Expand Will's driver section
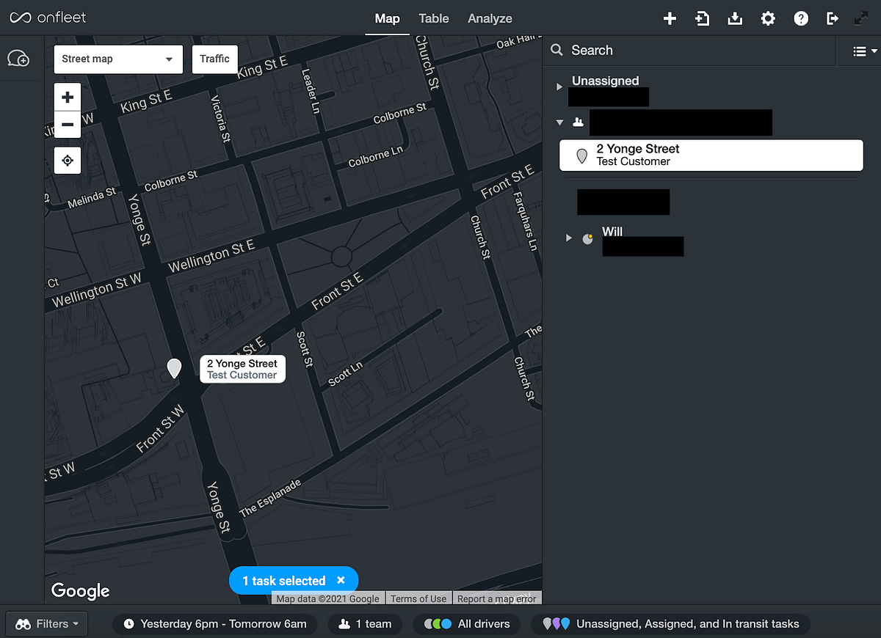Screen dimensions: 881x638 click(568, 237)
